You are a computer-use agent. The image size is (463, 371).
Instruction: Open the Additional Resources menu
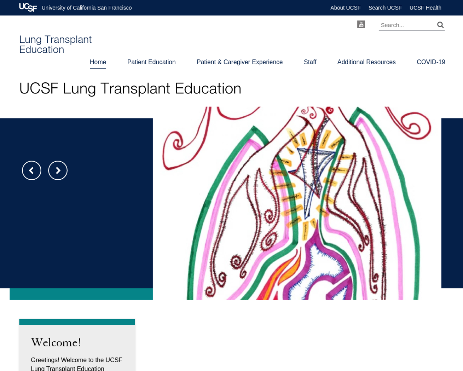[x=366, y=62]
